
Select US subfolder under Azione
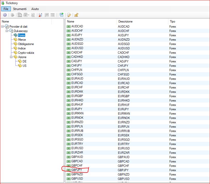coord(24,66)
